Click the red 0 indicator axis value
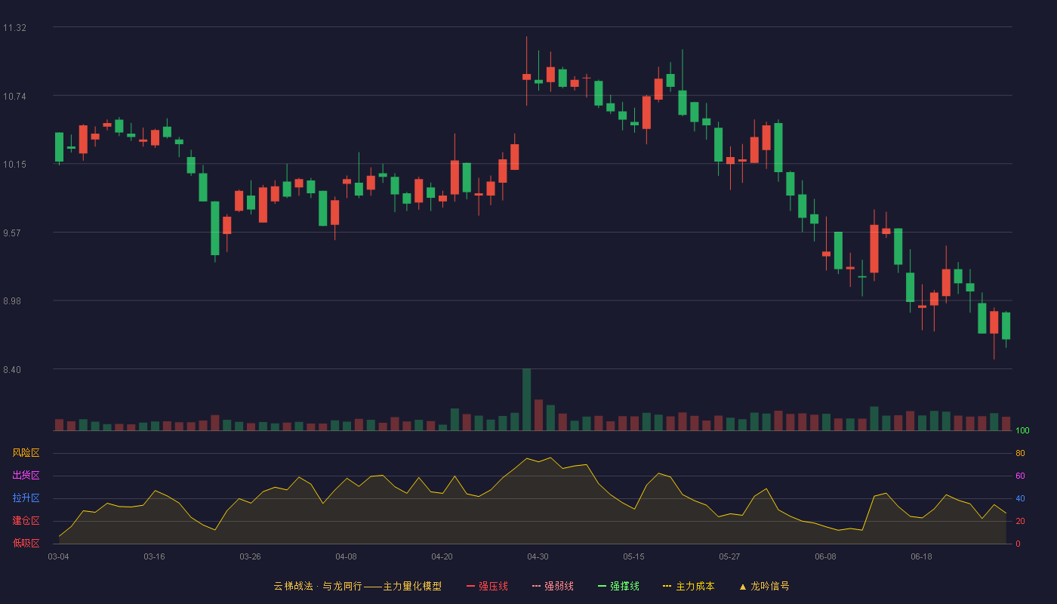1057x604 pixels. pyautogui.click(x=1018, y=544)
